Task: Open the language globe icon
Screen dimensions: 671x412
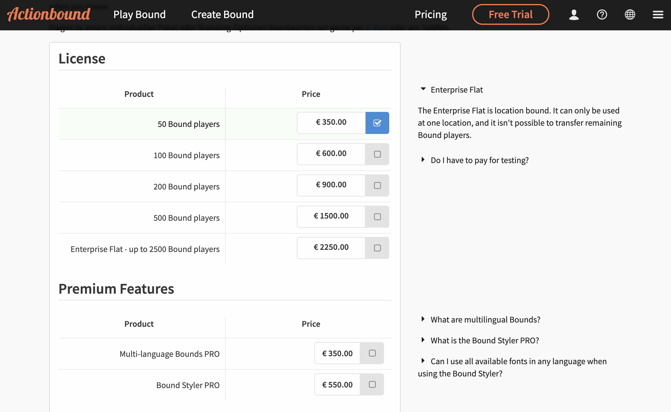Action: pos(630,14)
